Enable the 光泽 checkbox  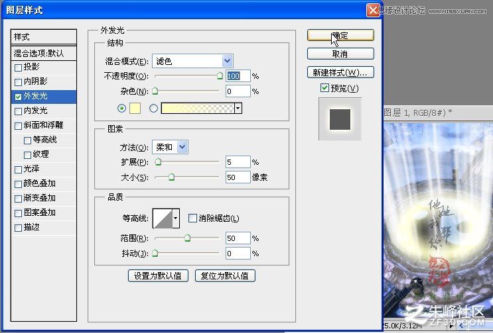18,169
